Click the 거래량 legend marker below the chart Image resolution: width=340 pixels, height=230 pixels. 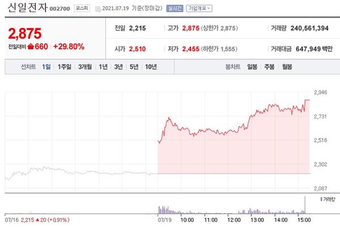click(x=321, y=199)
